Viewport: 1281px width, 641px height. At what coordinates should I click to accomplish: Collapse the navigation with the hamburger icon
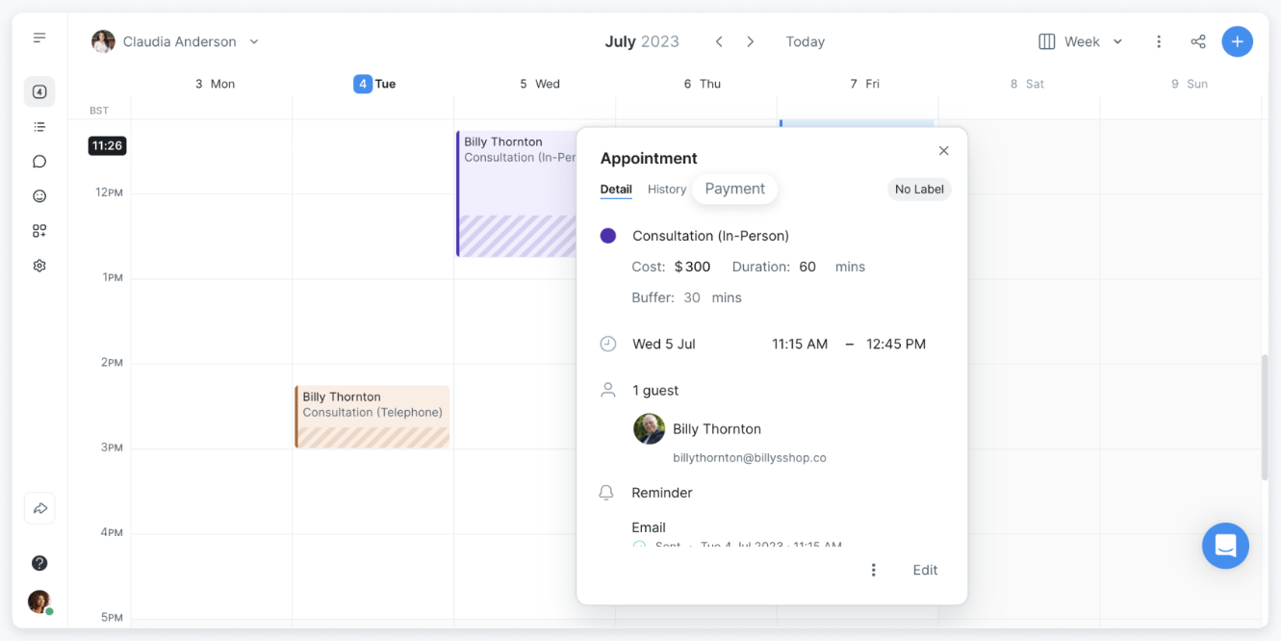[38, 38]
